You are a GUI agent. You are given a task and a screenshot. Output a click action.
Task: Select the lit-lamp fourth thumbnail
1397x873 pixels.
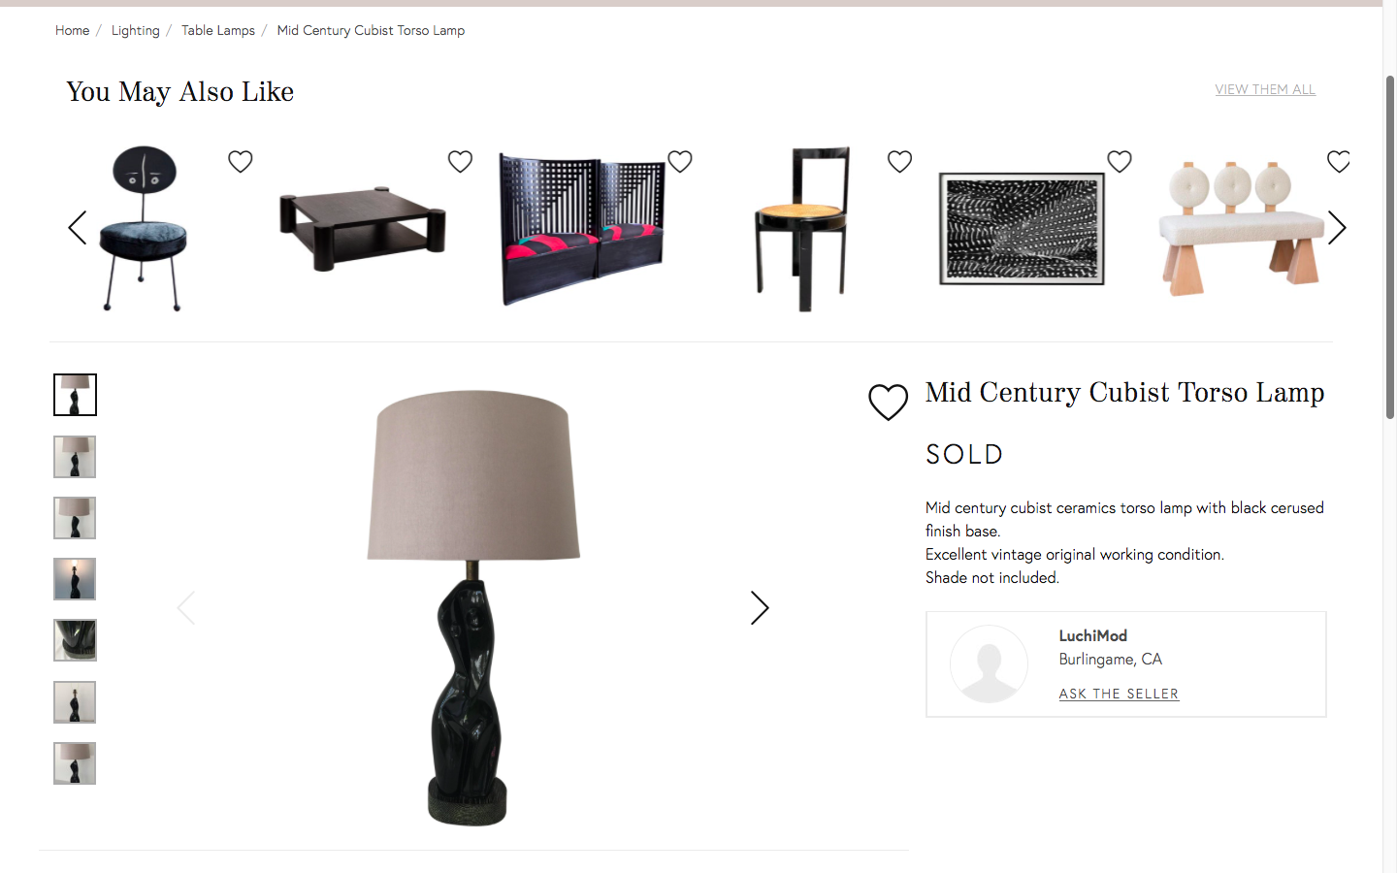pos(75,579)
